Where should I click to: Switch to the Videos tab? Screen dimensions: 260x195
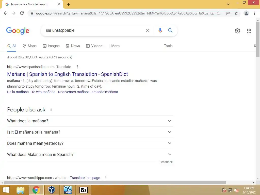[x=94, y=46]
